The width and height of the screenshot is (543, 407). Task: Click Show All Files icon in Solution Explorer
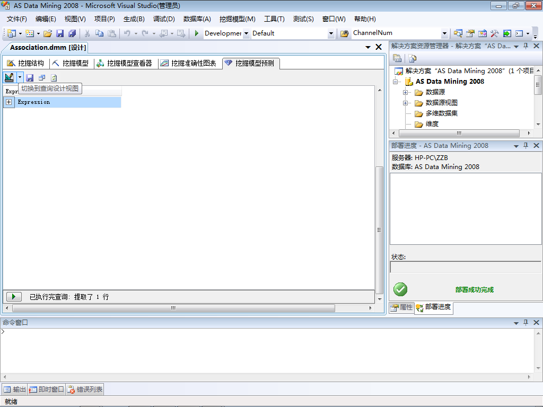412,58
